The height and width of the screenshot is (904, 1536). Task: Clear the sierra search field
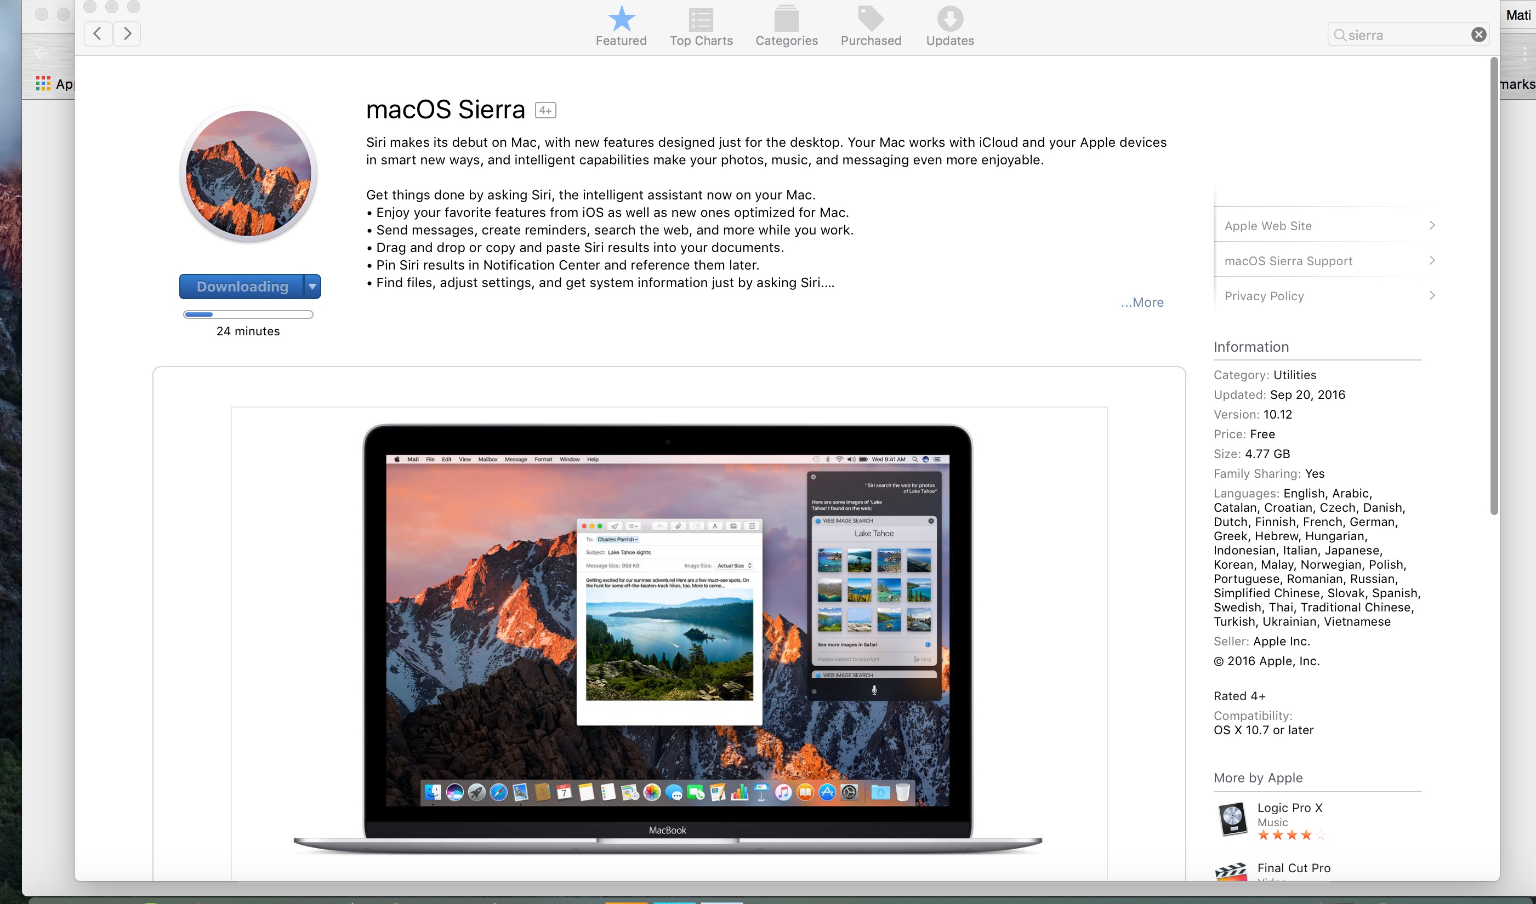(x=1478, y=35)
